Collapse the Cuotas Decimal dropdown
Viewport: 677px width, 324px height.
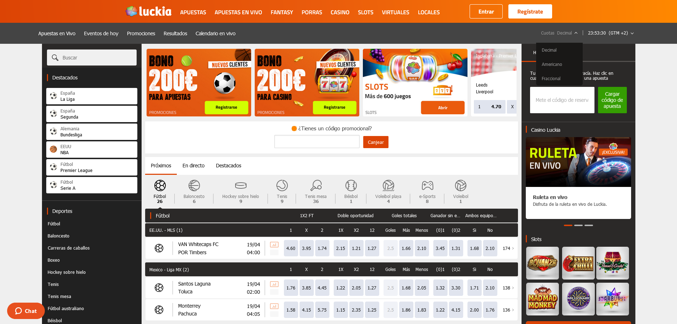click(559, 33)
